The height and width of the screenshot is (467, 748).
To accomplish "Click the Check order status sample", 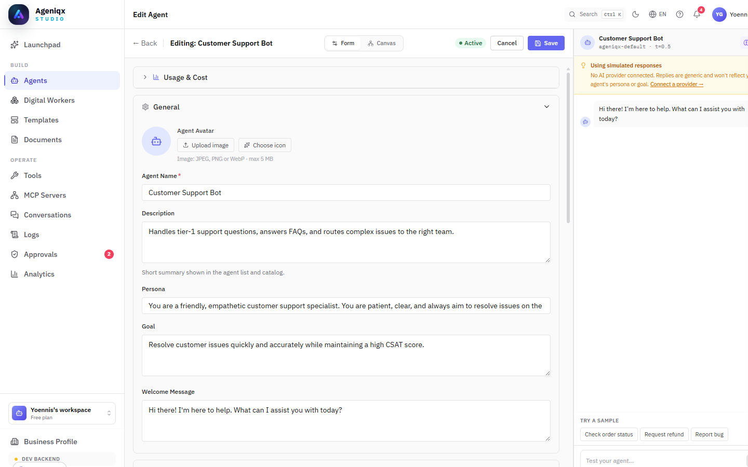I will (609, 434).
